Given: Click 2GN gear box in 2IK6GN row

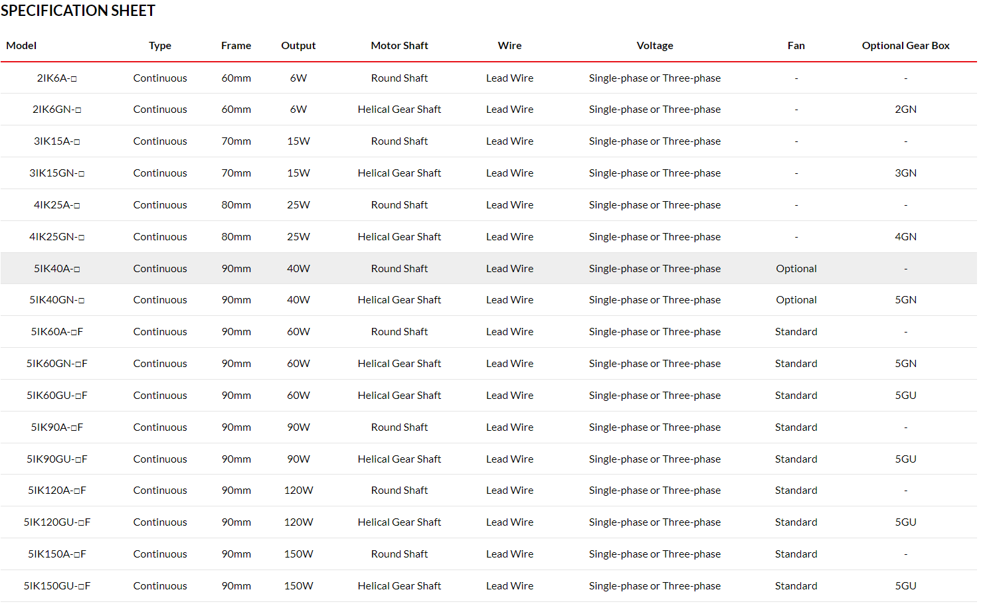Looking at the screenshot, I should 906,110.
